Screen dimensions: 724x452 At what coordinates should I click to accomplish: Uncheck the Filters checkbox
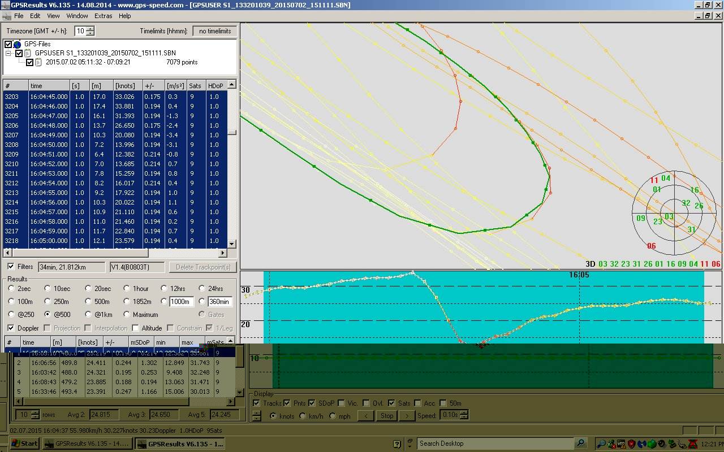[x=11, y=267]
